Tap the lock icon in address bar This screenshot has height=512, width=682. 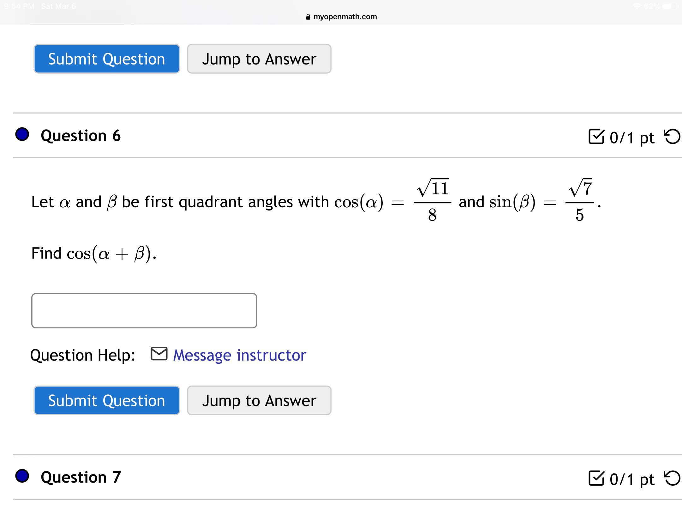(x=308, y=17)
